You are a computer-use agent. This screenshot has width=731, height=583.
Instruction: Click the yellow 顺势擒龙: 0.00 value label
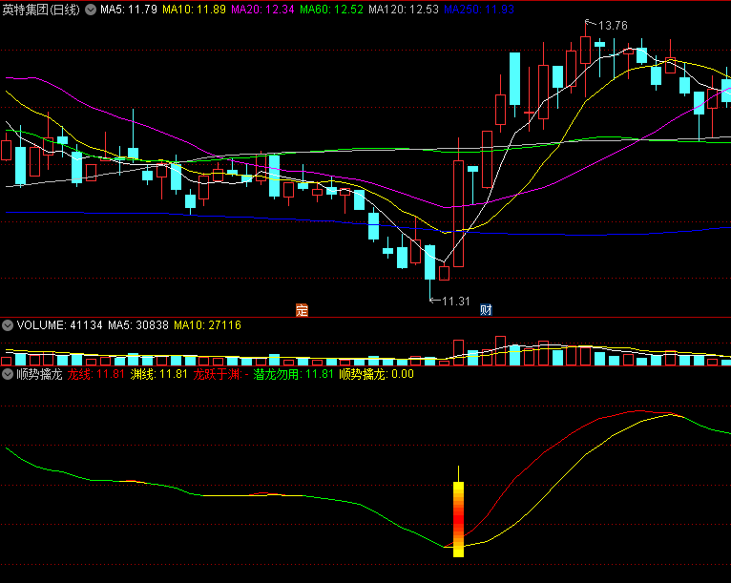(x=376, y=374)
